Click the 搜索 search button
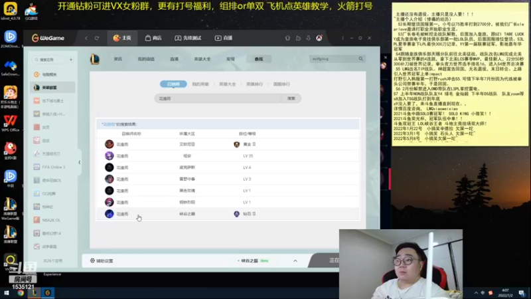Viewport: 531px width, 299px height. pyautogui.click(x=291, y=98)
